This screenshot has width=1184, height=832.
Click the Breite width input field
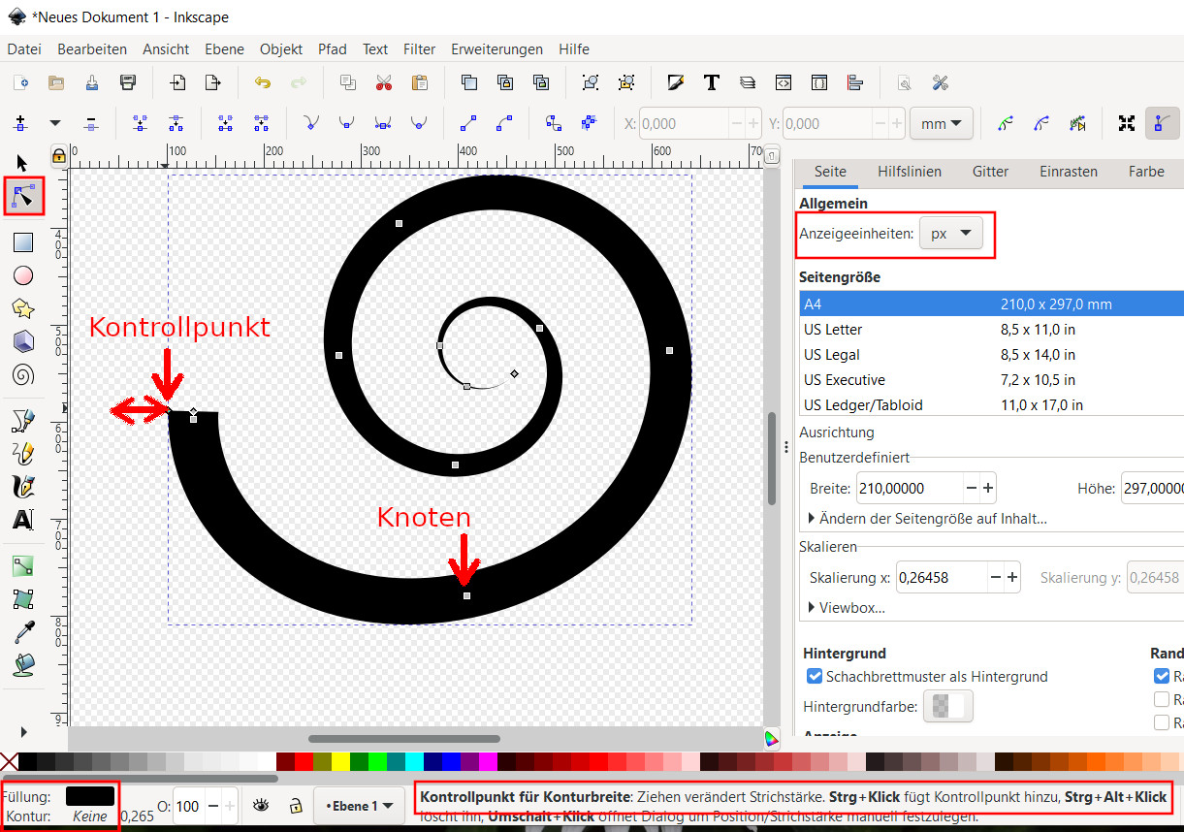click(910, 488)
